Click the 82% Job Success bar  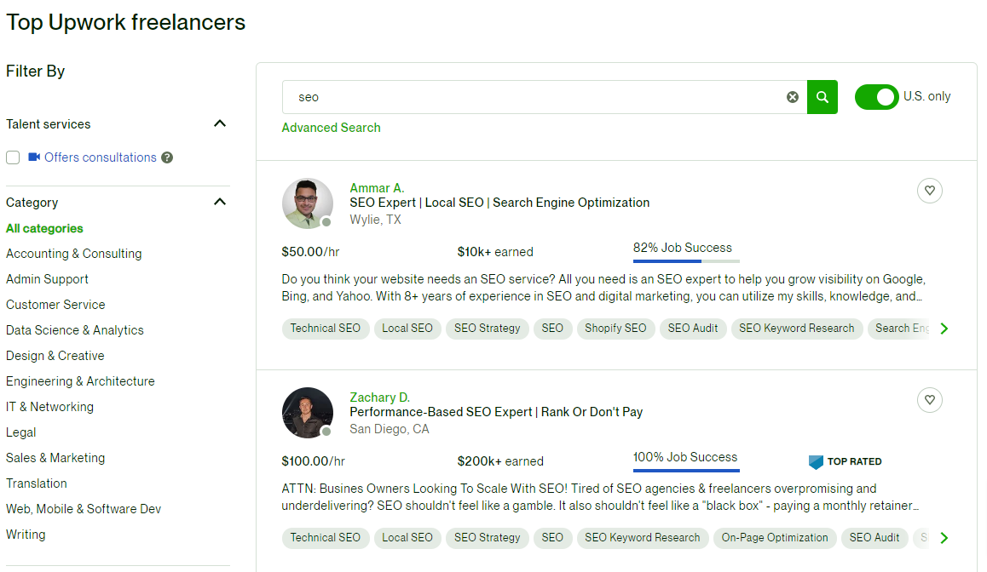(x=686, y=260)
